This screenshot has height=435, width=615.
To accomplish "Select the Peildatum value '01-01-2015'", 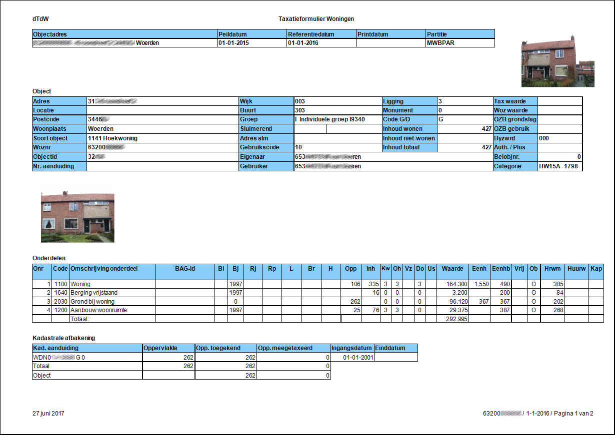I will tap(233, 43).
